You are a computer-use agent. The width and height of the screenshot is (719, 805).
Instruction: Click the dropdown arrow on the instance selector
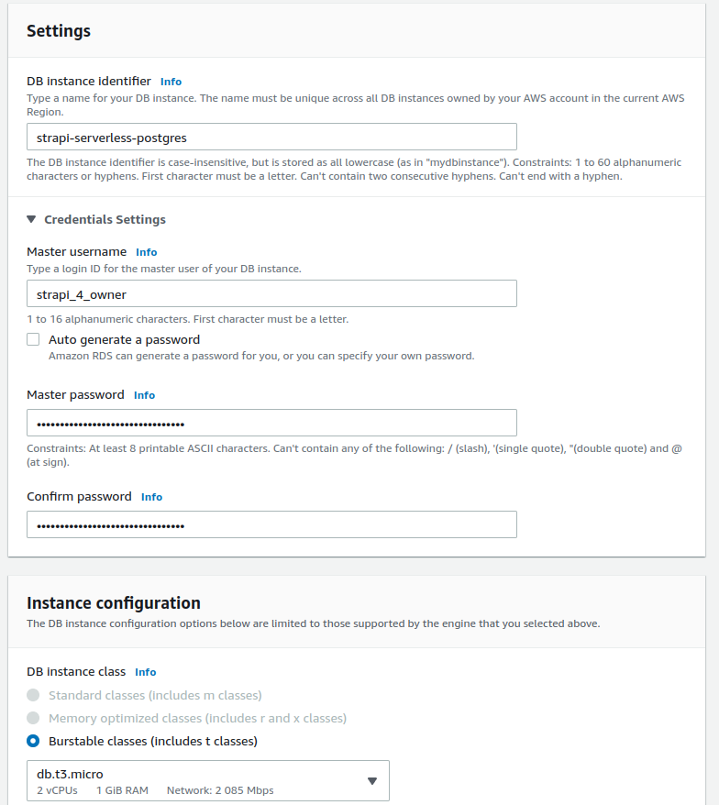pos(372,779)
